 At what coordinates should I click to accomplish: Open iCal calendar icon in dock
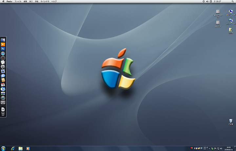point(3,85)
